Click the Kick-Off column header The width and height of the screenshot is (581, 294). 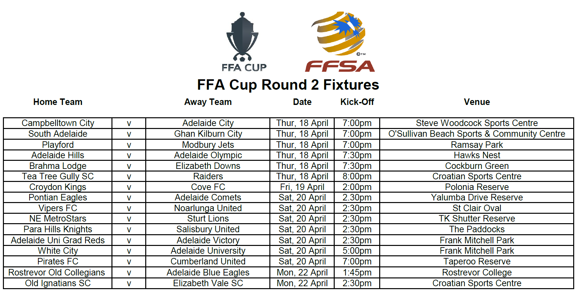(x=357, y=102)
